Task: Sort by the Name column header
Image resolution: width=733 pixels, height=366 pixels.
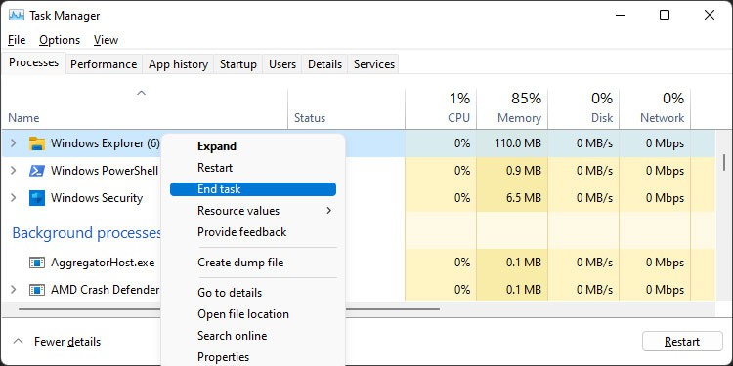Action: [x=23, y=118]
